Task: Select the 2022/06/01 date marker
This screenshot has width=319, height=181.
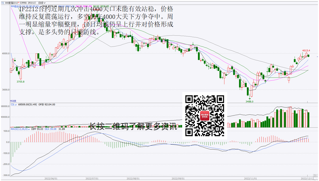Action: pos(51,179)
